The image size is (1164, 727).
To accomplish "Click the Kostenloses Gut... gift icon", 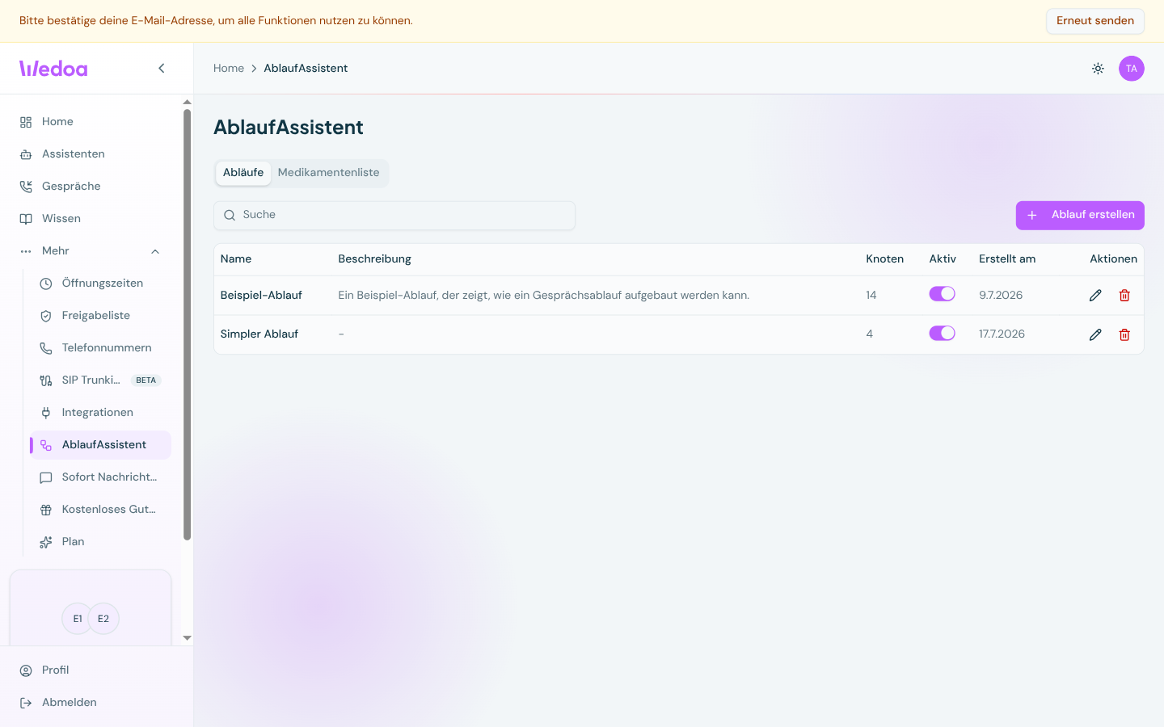I will (46, 510).
